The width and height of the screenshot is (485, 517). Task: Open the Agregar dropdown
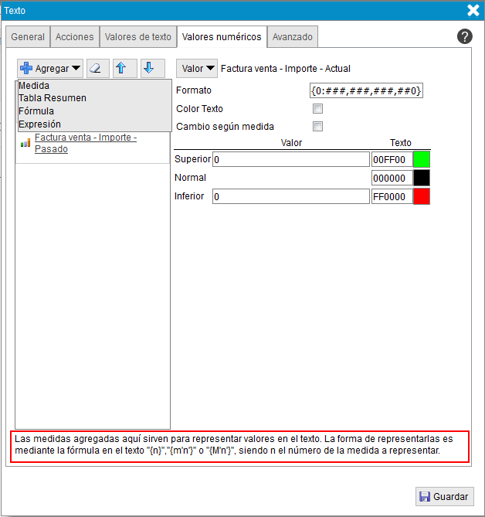50,68
